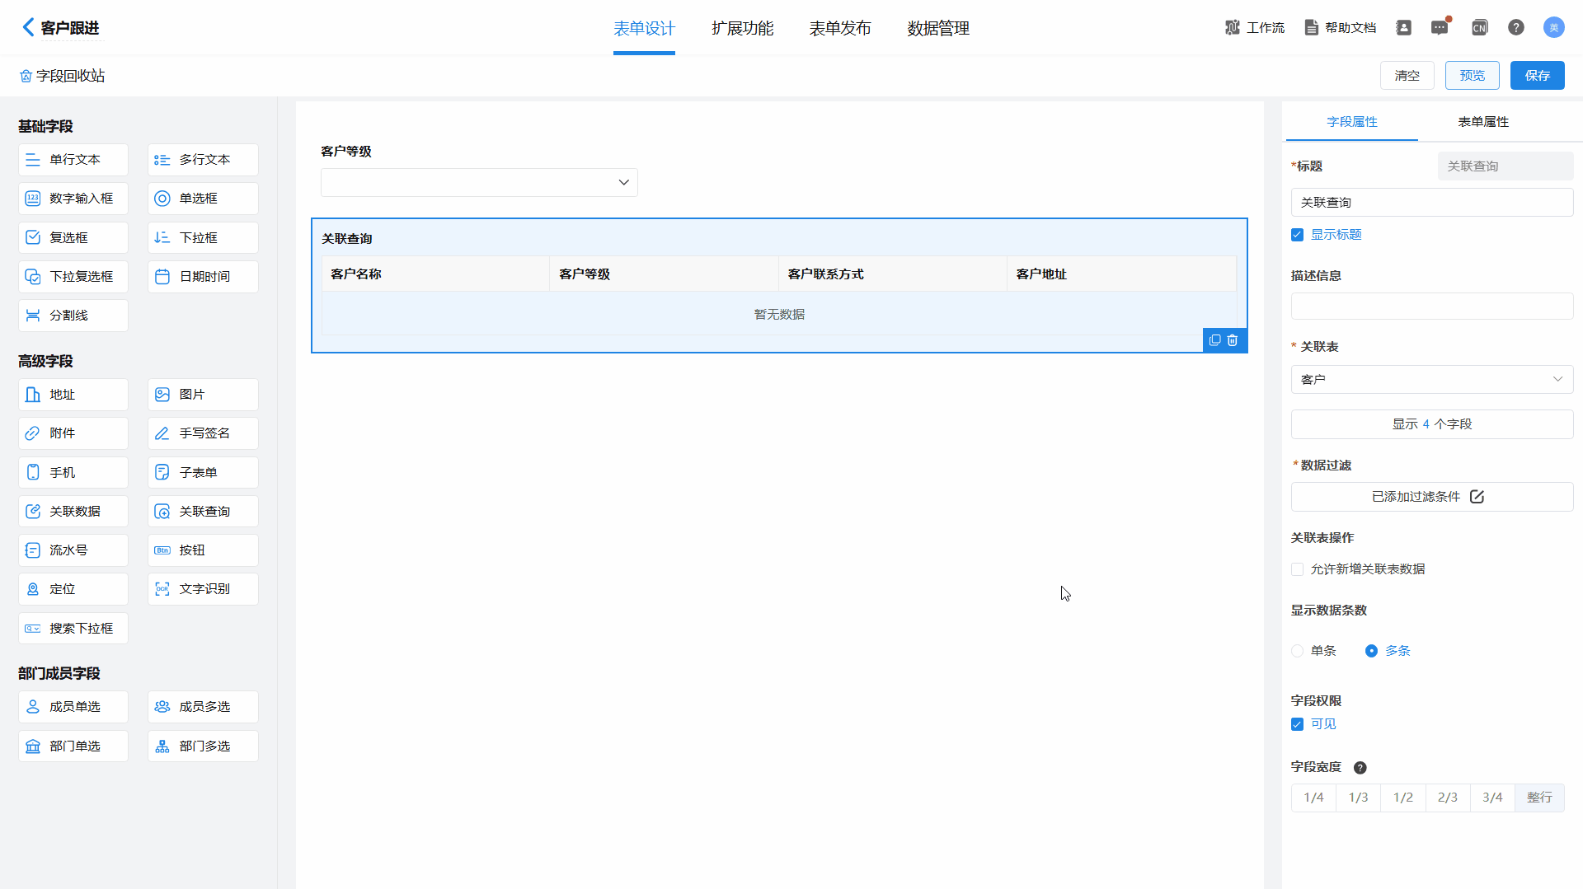Enable 允许新增关联表数据 checkbox
1583x889 pixels.
tap(1298, 569)
